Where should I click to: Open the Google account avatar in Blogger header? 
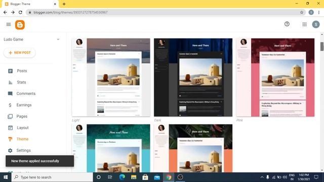click(316, 24)
